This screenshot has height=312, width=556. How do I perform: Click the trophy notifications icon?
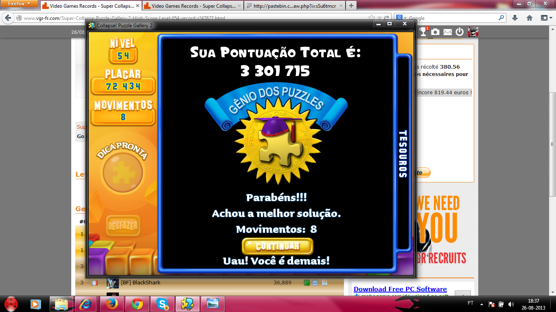424,32
